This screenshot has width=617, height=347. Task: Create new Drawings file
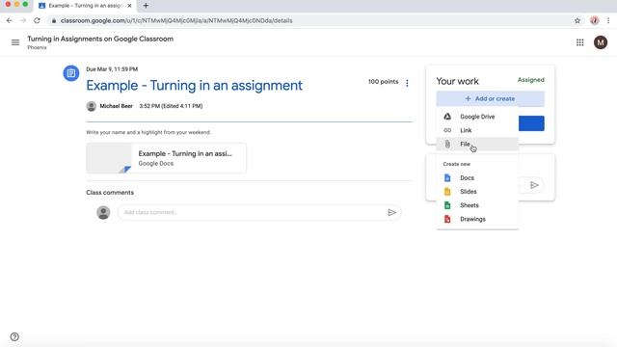[x=477, y=219]
